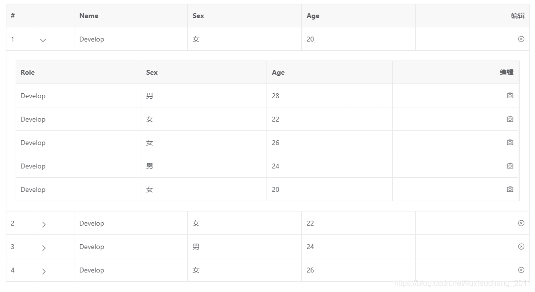535x292 pixels.
Task: Click the camera edit icon for nested row aged 20
Action: pos(510,189)
